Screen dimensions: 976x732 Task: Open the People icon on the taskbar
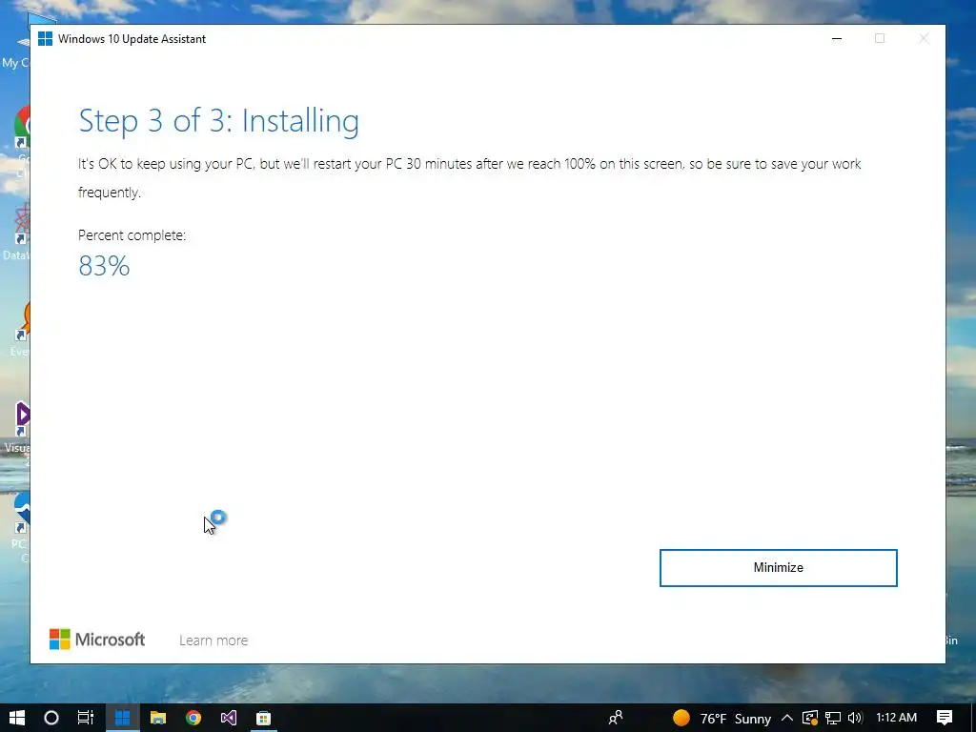click(616, 718)
